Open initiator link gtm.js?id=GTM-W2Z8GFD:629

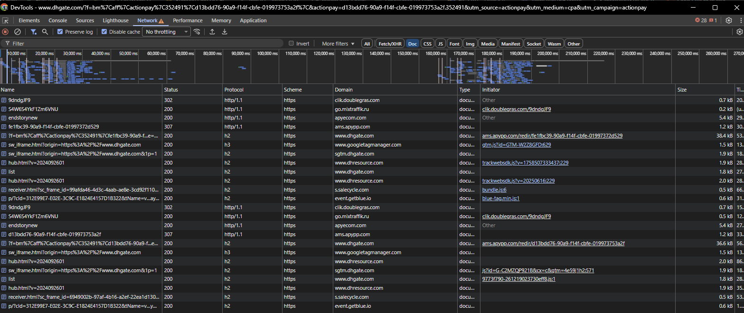click(517, 145)
